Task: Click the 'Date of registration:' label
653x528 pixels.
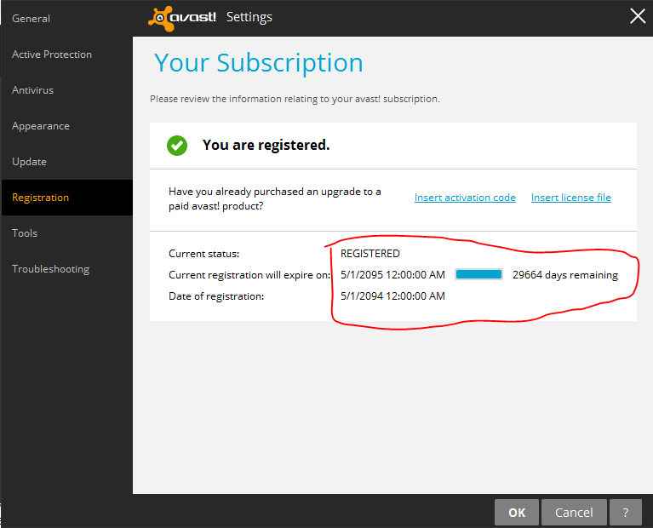Action: click(x=216, y=296)
